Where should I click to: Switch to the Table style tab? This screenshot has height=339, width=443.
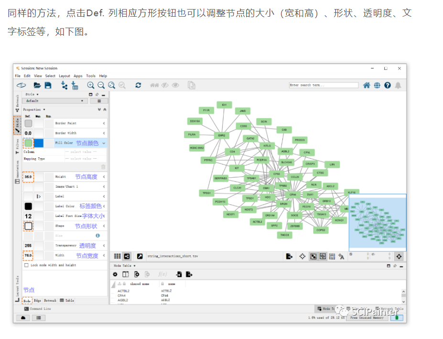(x=67, y=301)
